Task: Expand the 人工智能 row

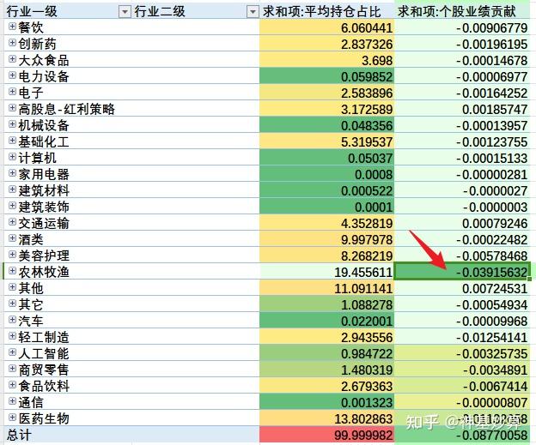Action: click(12, 352)
